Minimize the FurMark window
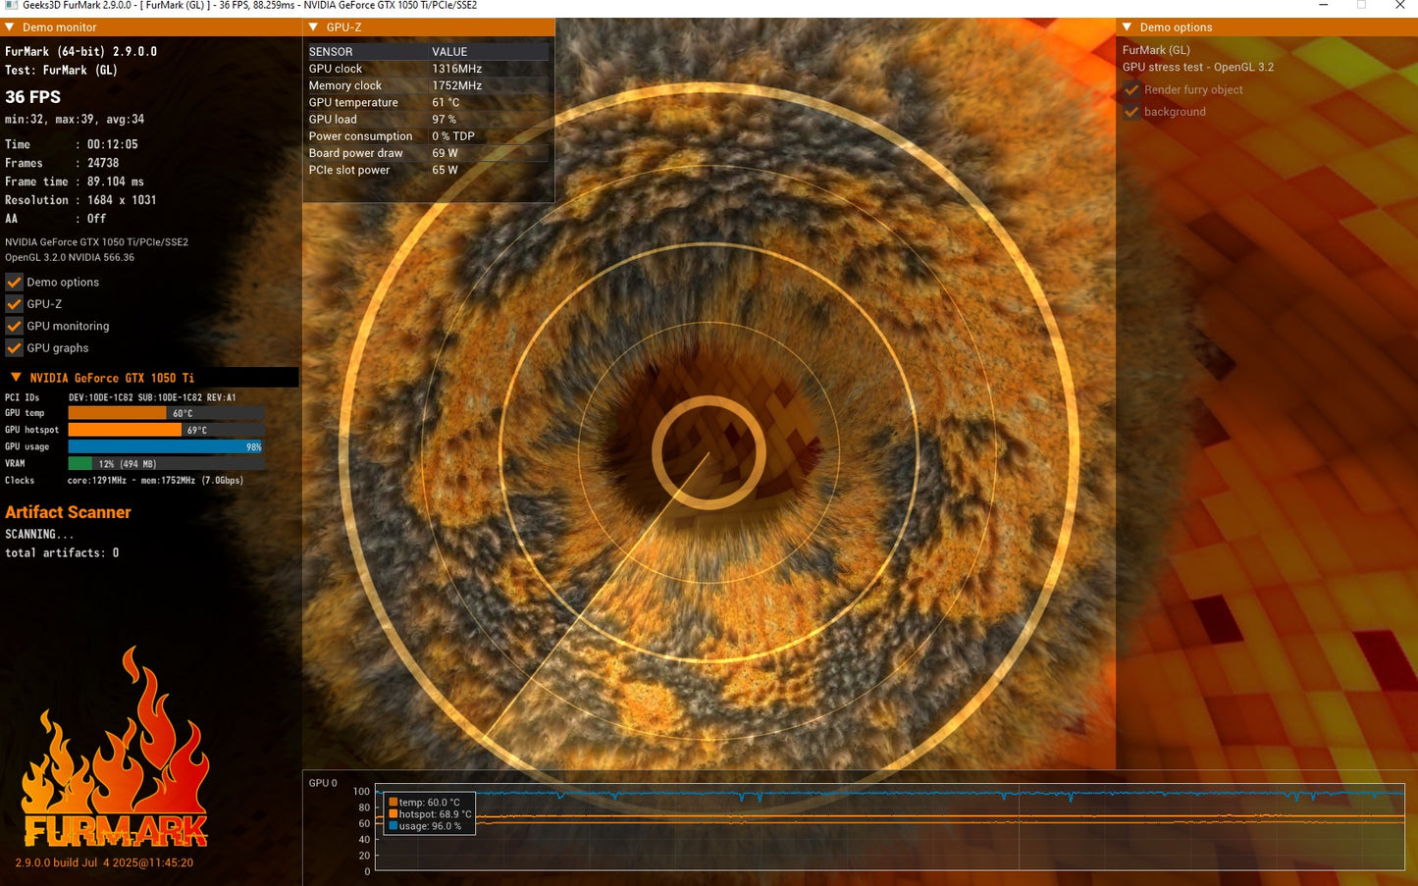The height and width of the screenshot is (886, 1418). (1324, 6)
